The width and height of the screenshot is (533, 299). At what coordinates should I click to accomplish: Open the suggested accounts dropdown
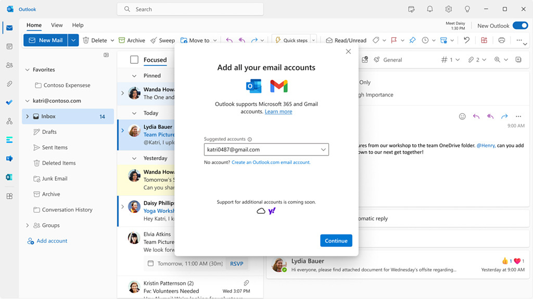tap(324, 149)
